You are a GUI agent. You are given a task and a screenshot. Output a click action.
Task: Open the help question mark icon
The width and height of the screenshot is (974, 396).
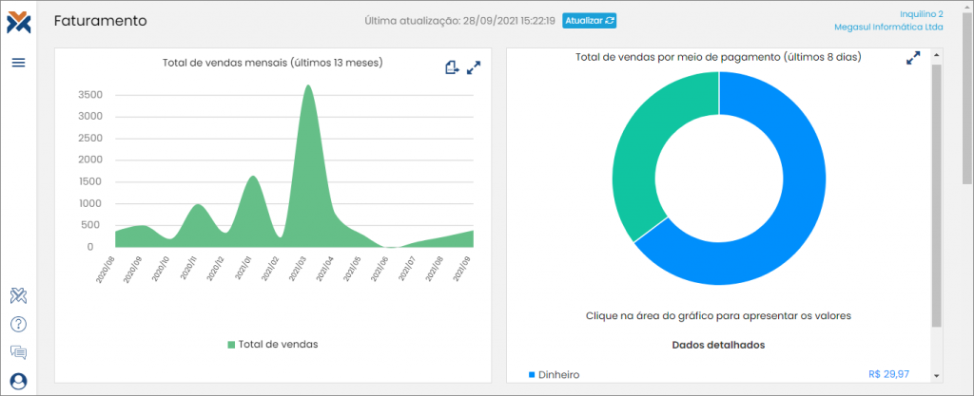tap(18, 324)
